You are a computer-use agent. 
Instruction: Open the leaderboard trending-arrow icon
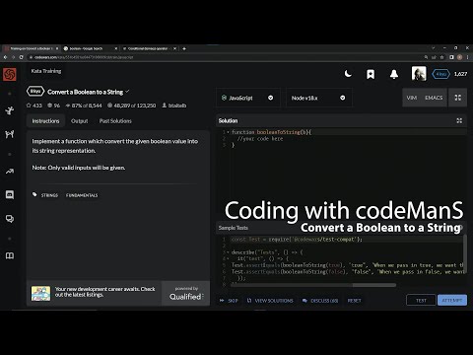click(x=10, y=171)
